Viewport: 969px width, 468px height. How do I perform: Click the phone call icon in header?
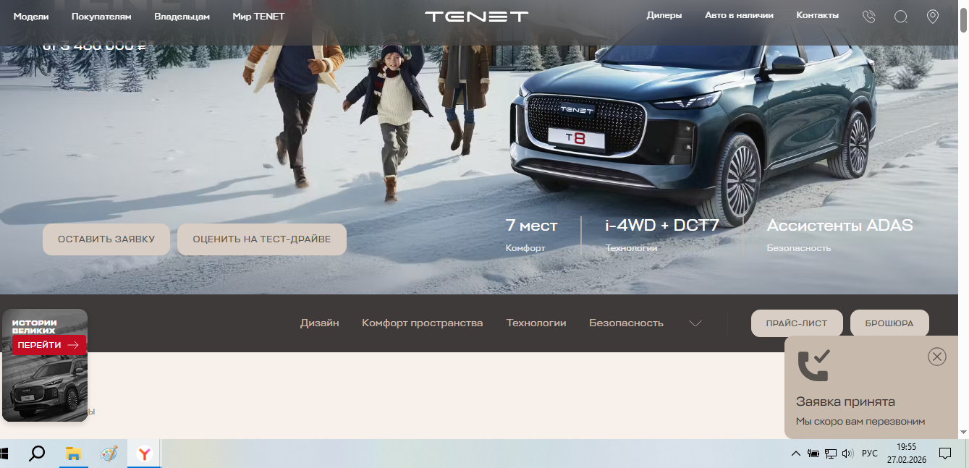[x=869, y=17]
